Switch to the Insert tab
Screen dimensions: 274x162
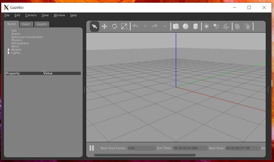(26, 24)
